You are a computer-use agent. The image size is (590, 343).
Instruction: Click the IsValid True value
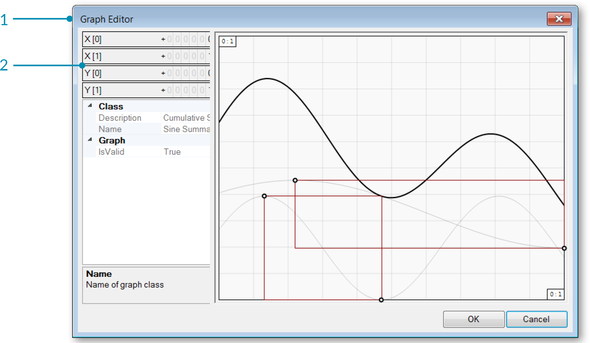tap(172, 152)
